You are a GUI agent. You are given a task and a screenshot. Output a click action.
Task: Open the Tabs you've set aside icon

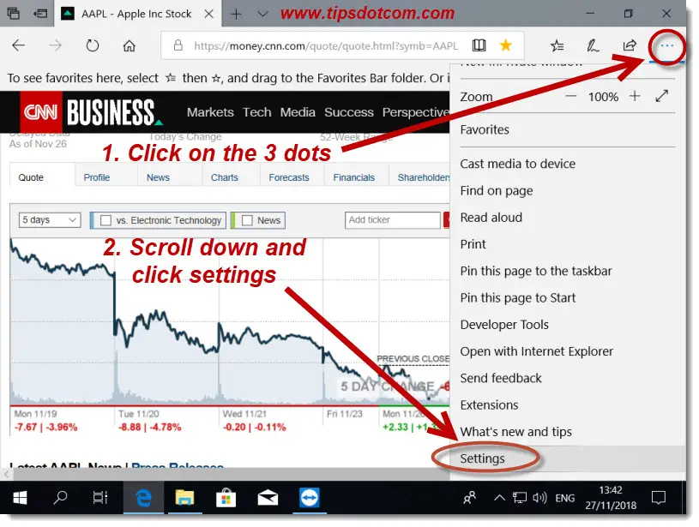point(14,14)
